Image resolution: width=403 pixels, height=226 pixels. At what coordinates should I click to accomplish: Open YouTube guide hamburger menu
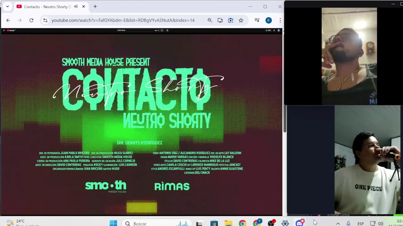pyautogui.click(x=4, y=30)
